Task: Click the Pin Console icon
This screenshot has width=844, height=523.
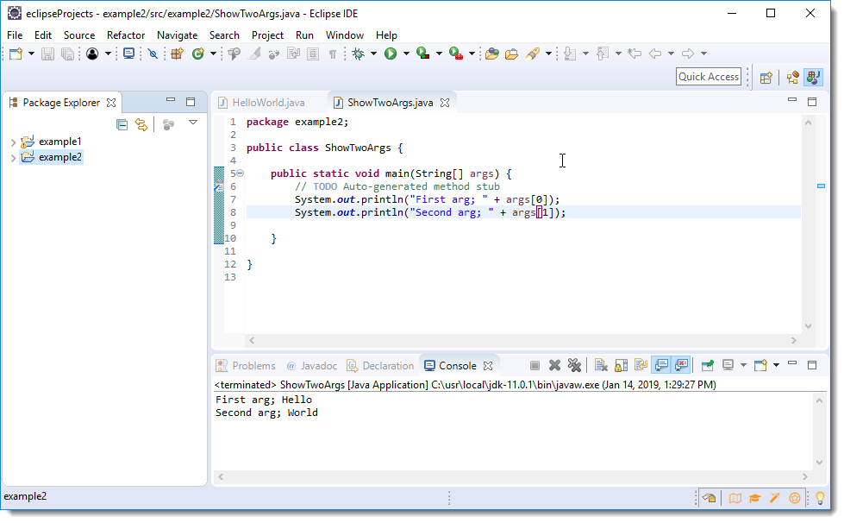Action: coord(707,365)
